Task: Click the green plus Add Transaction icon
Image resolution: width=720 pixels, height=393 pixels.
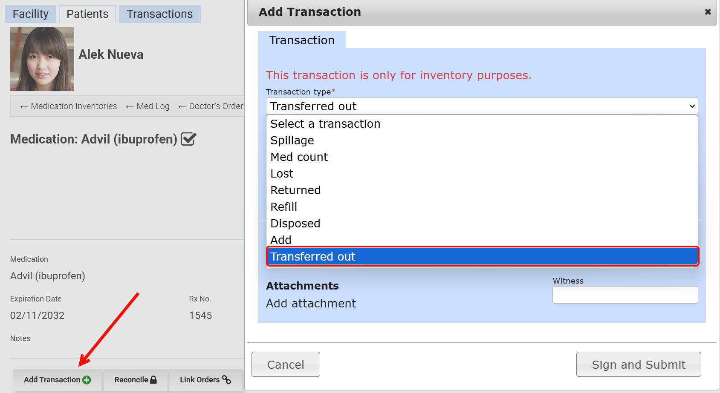Action: (87, 380)
